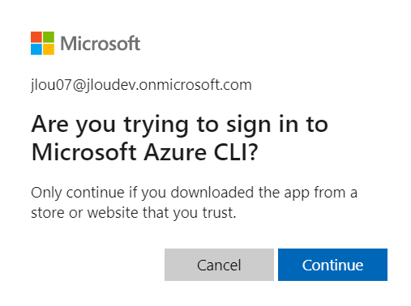Click the Microsoft four-square logo
411x306 pixels.
42,43
